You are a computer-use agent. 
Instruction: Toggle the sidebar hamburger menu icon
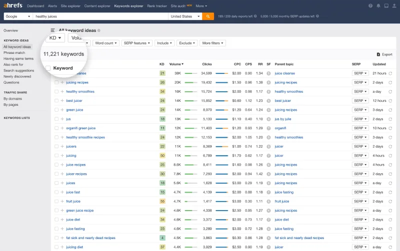click(53, 30)
